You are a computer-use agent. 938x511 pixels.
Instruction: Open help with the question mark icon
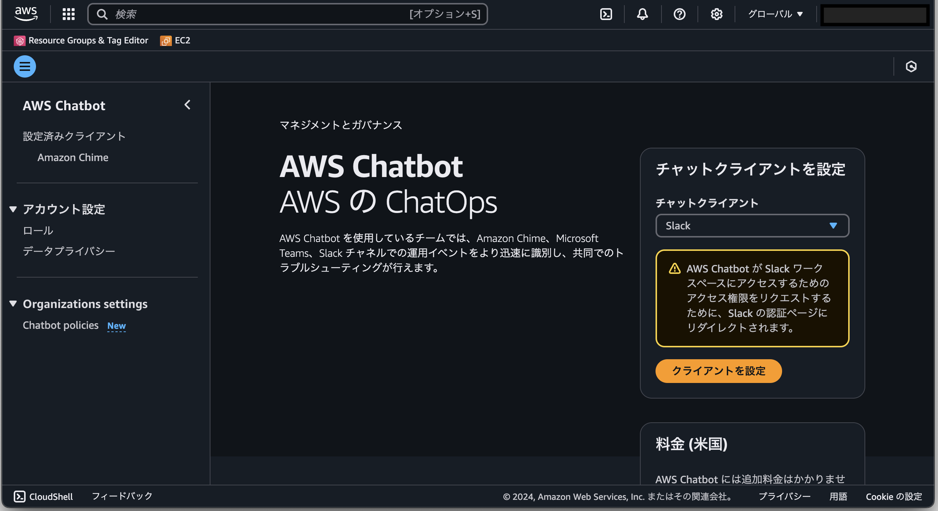tap(679, 14)
